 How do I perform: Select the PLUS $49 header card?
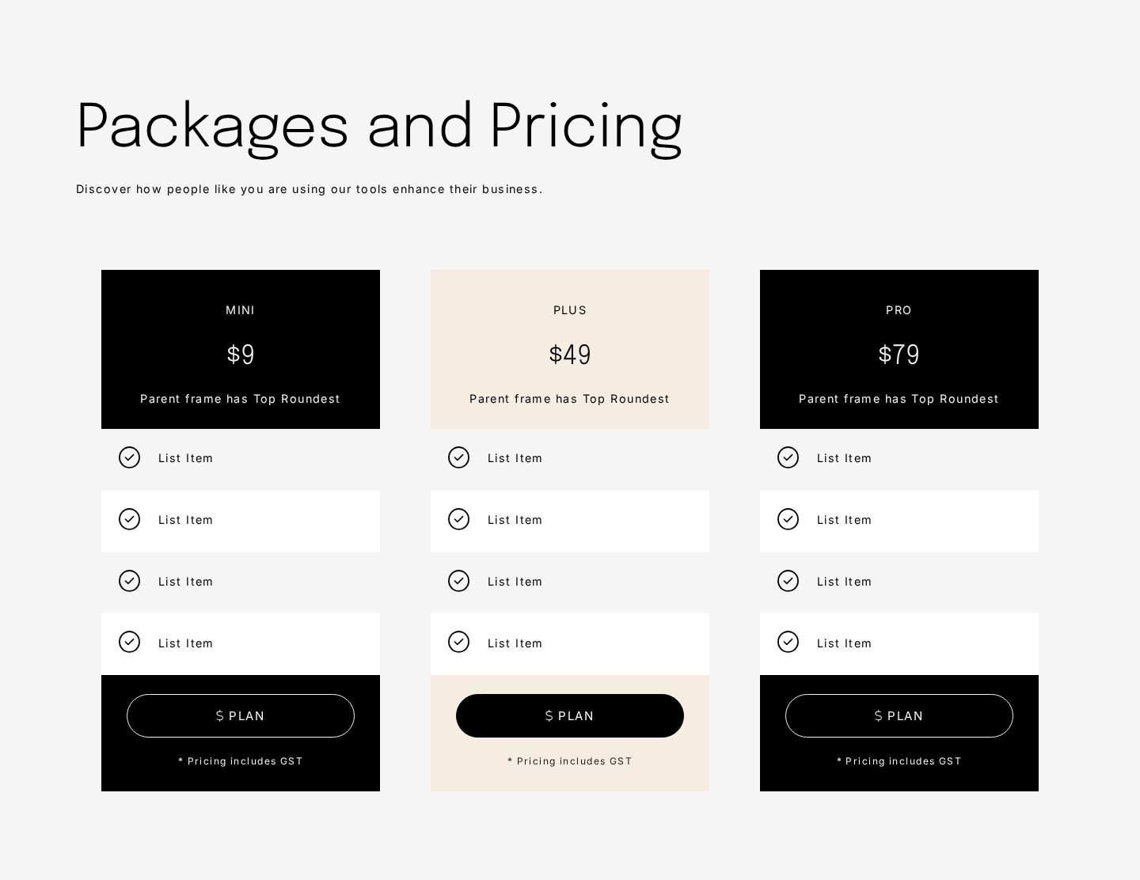point(570,349)
